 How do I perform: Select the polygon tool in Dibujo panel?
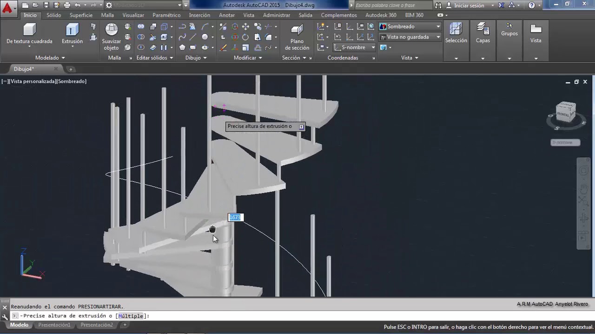(182, 47)
